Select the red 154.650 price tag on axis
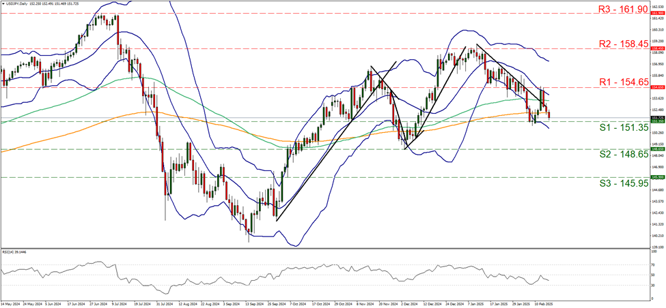The height and width of the screenshot is (308, 666). click(656, 87)
